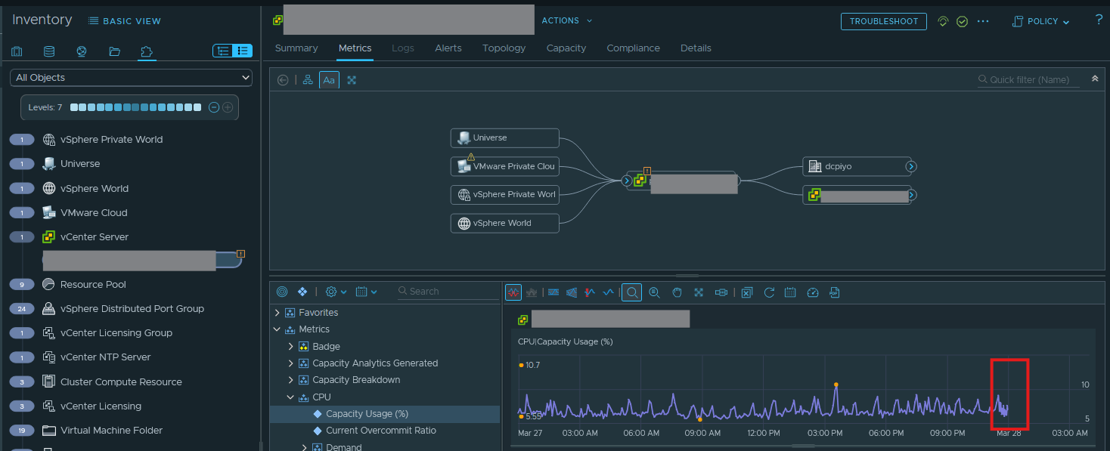Expand the dcpiyo node arrow
Screen dimensions: 1110x451
click(x=911, y=166)
